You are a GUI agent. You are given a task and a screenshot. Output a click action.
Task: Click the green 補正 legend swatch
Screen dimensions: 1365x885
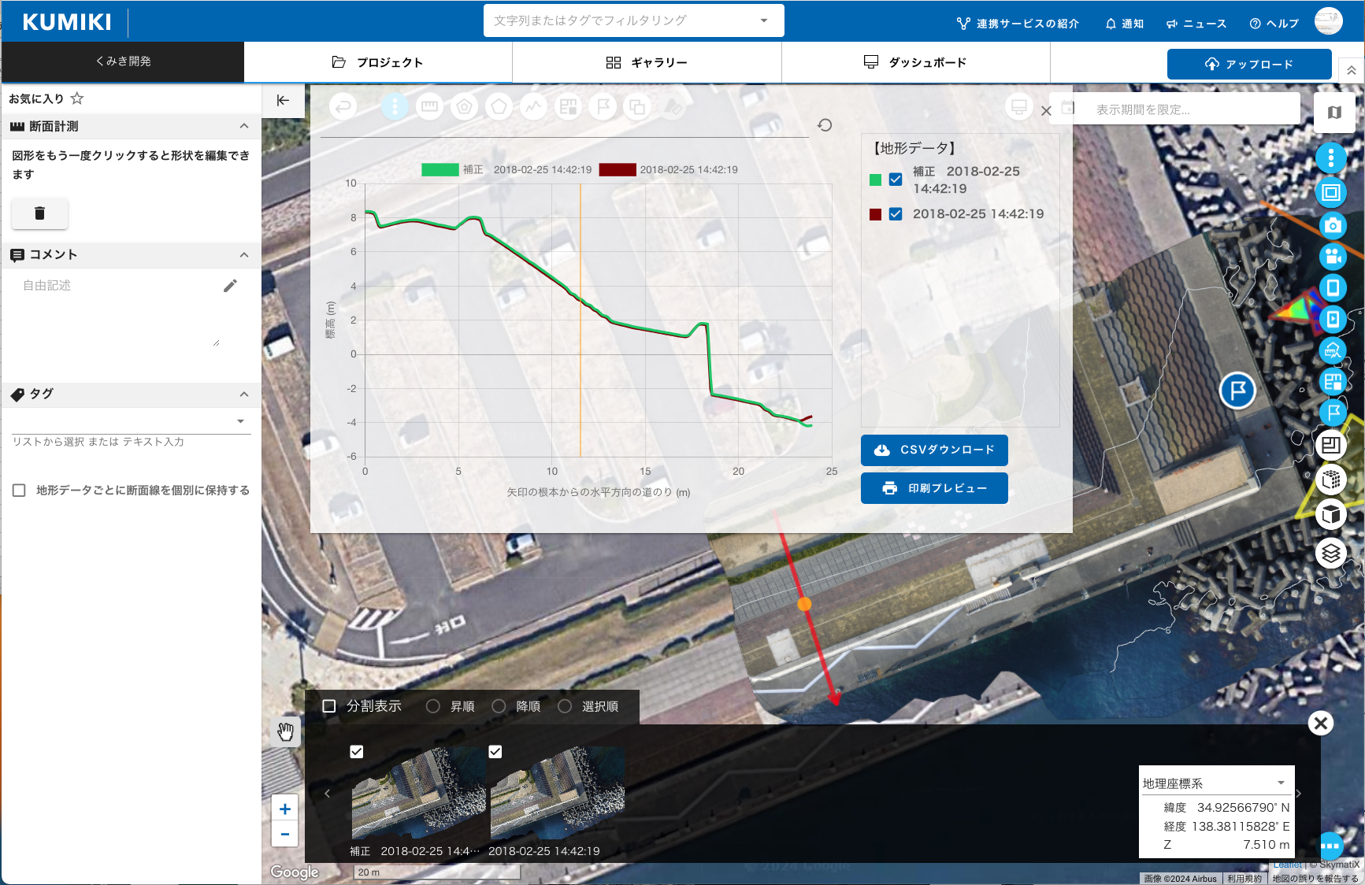point(440,169)
